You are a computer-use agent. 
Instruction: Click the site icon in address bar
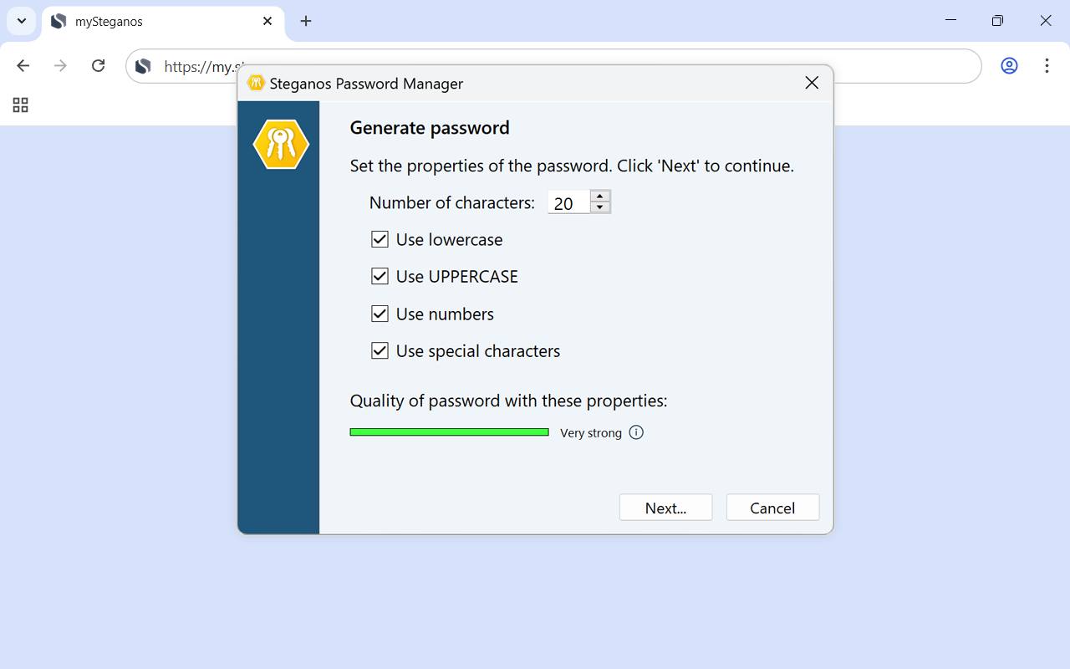144,66
